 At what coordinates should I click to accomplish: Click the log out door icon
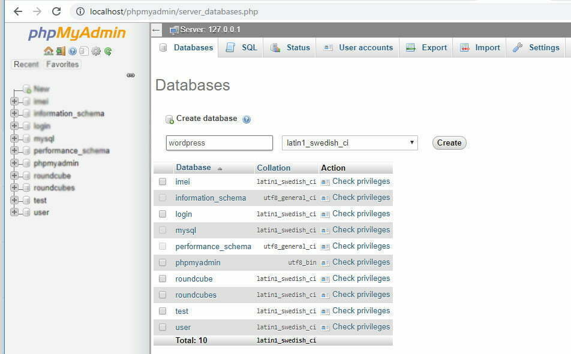tap(61, 52)
